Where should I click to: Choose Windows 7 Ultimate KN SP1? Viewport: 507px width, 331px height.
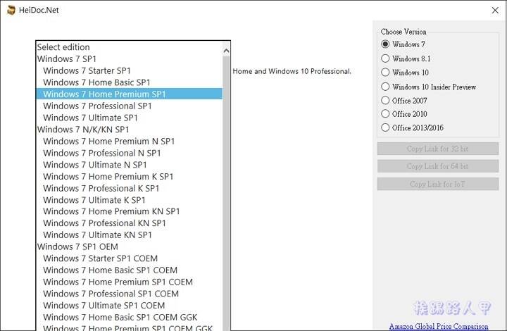130,235
